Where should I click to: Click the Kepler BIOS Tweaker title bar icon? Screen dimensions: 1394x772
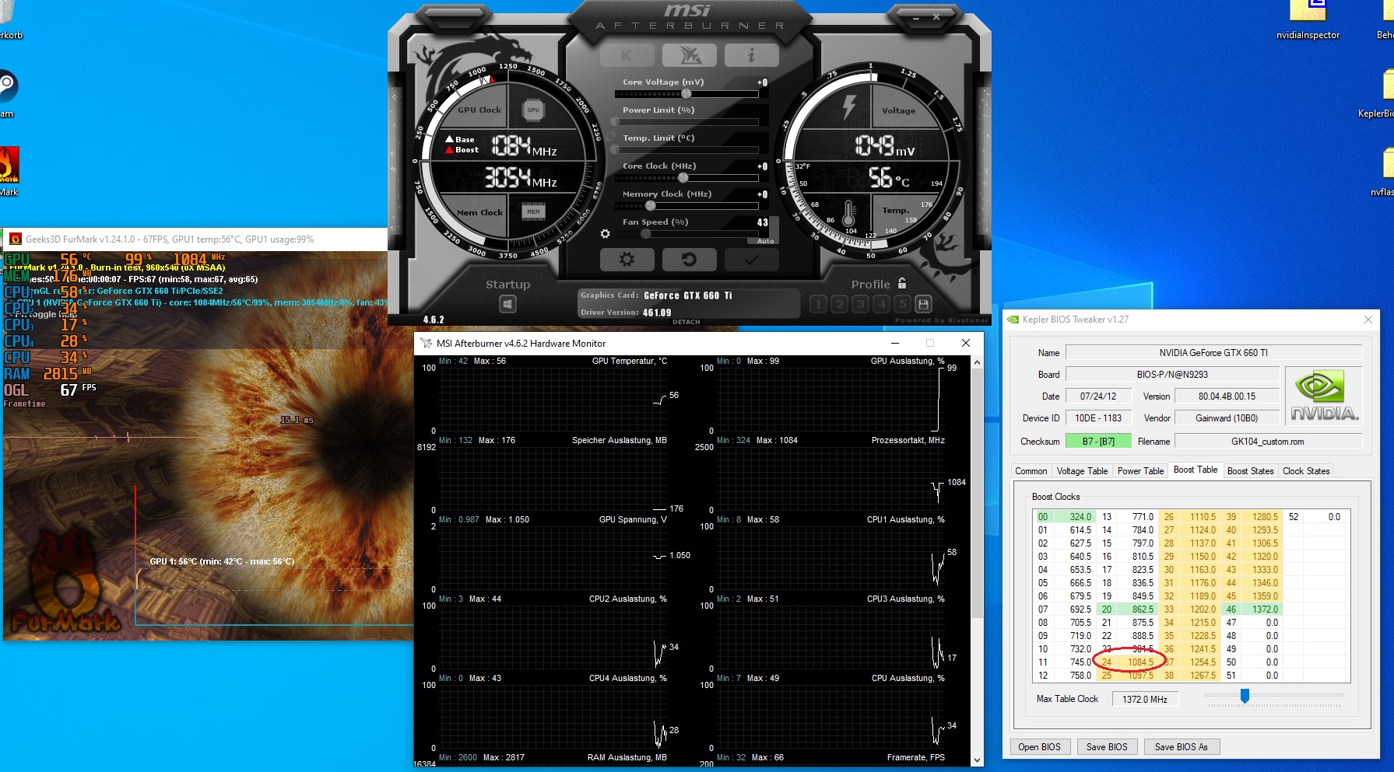1013,320
